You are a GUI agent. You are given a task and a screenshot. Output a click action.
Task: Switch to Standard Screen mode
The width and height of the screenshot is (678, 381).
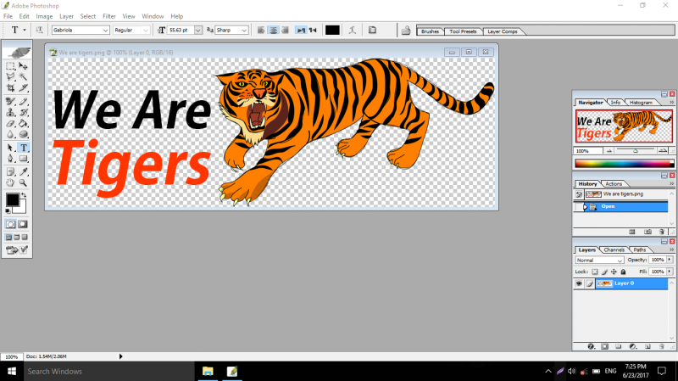tap(9, 238)
